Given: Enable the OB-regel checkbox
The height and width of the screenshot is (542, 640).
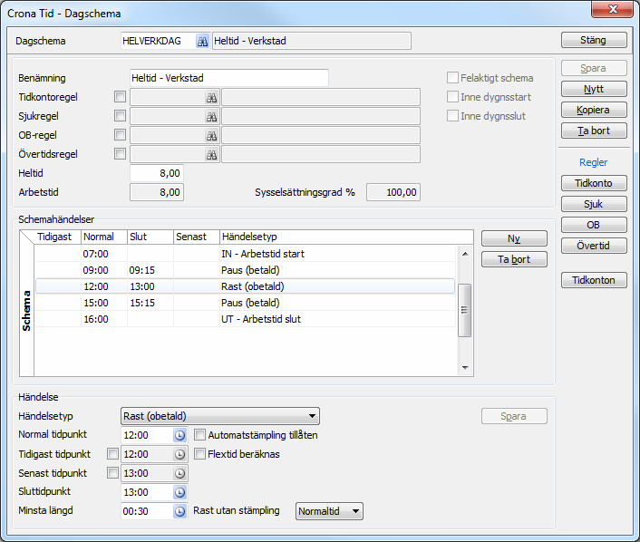Looking at the screenshot, I should pyautogui.click(x=120, y=135).
